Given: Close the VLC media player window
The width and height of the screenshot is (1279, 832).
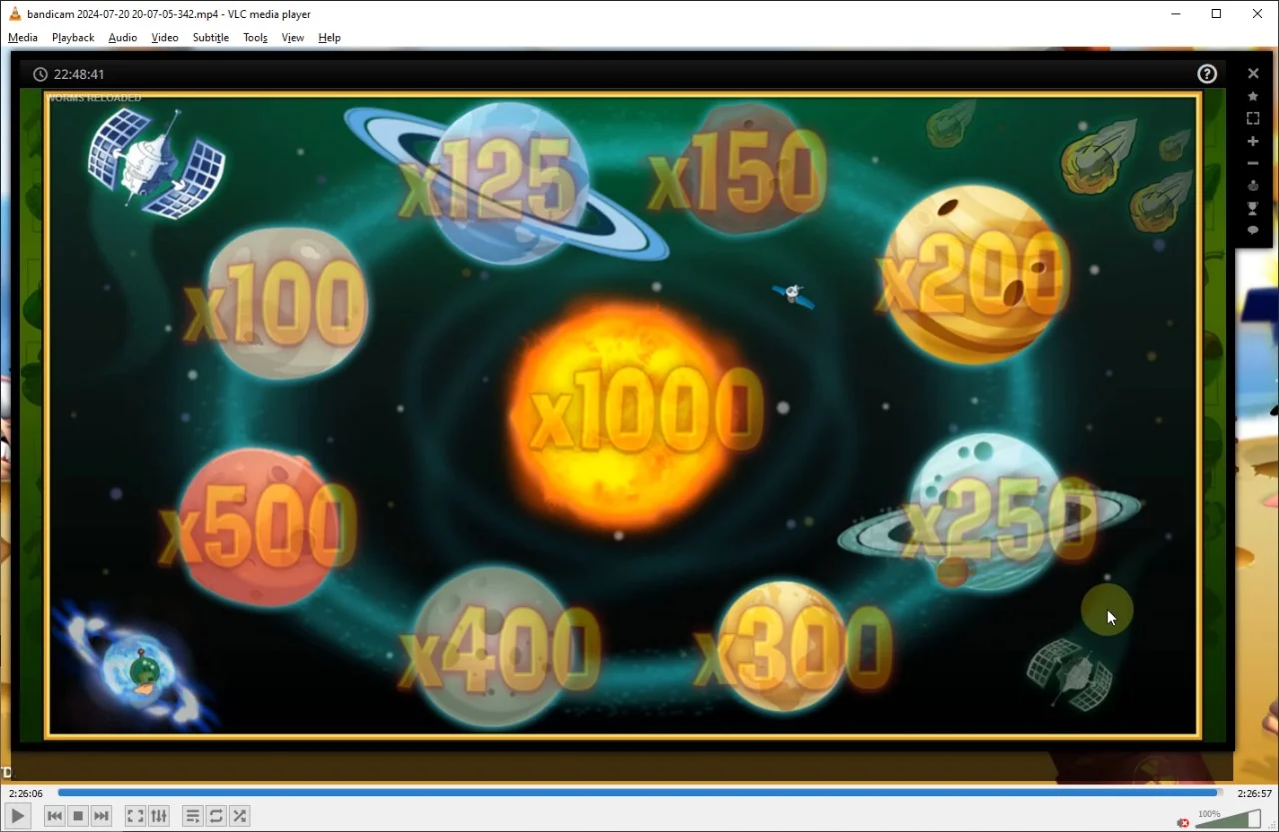Looking at the screenshot, I should (1257, 14).
